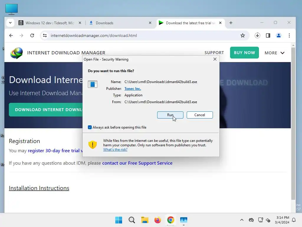Image resolution: width=302 pixels, height=227 pixels.
Task: Open the blue monitoring app on taskbar
Action: pyautogui.click(x=183, y=220)
